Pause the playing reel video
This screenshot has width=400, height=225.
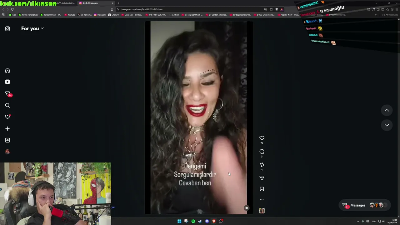[199, 118]
